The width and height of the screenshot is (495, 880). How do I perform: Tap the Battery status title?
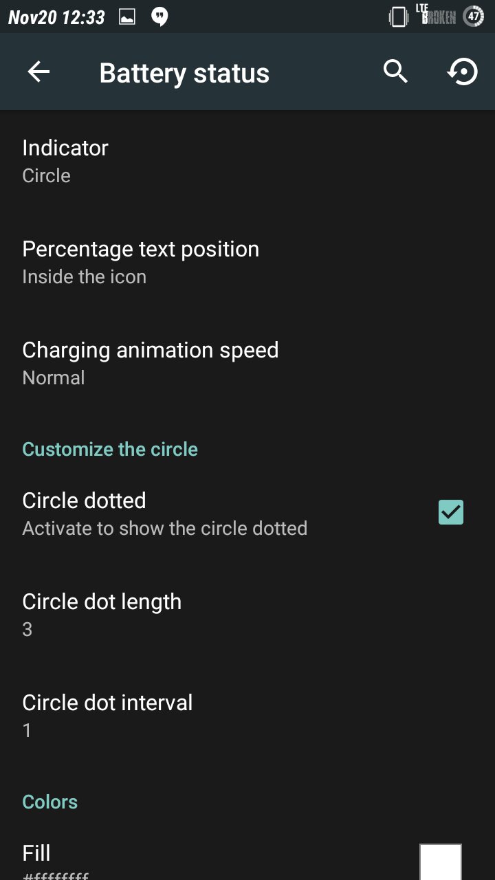tap(184, 73)
